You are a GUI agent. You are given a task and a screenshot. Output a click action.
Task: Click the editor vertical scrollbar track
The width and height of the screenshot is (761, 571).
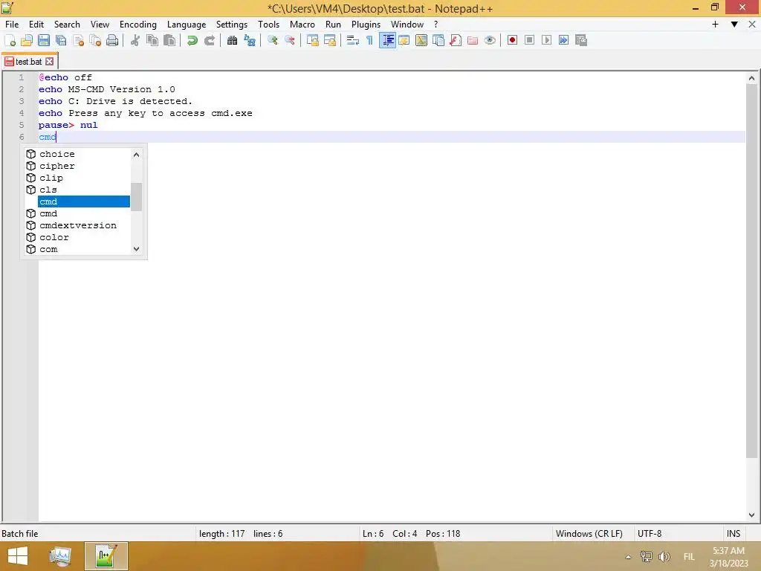[751, 483]
